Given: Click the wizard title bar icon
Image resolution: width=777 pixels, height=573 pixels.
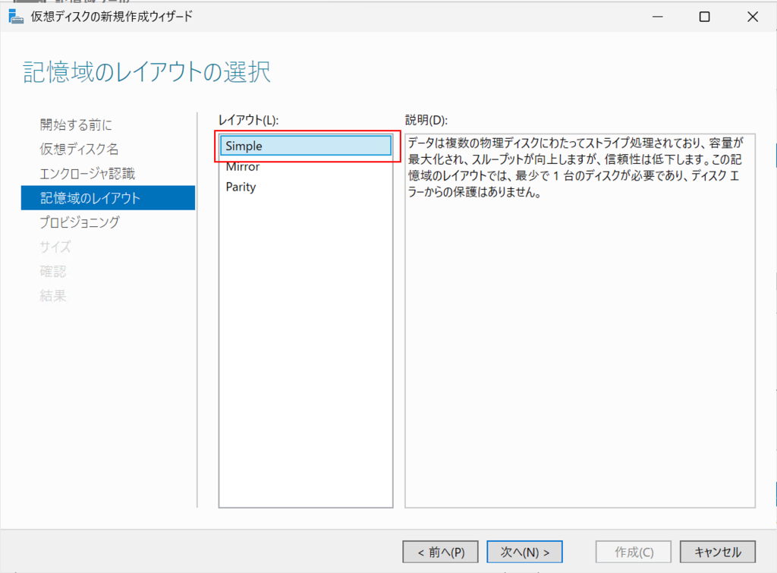Looking at the screenshot, I should click(x=16, y=17).
